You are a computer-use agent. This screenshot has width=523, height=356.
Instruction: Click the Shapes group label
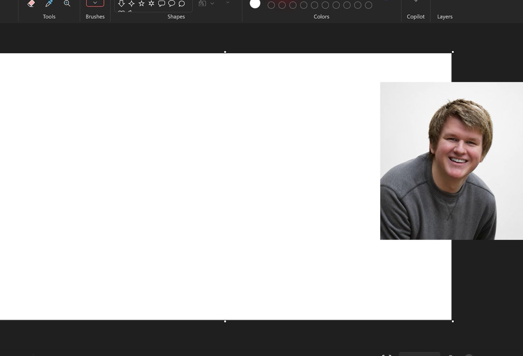pos(176,17)
